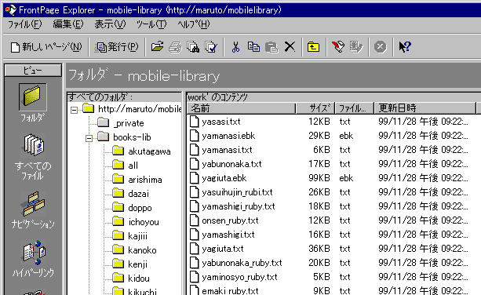Open the View (表示) menu

tap(110, 24)
